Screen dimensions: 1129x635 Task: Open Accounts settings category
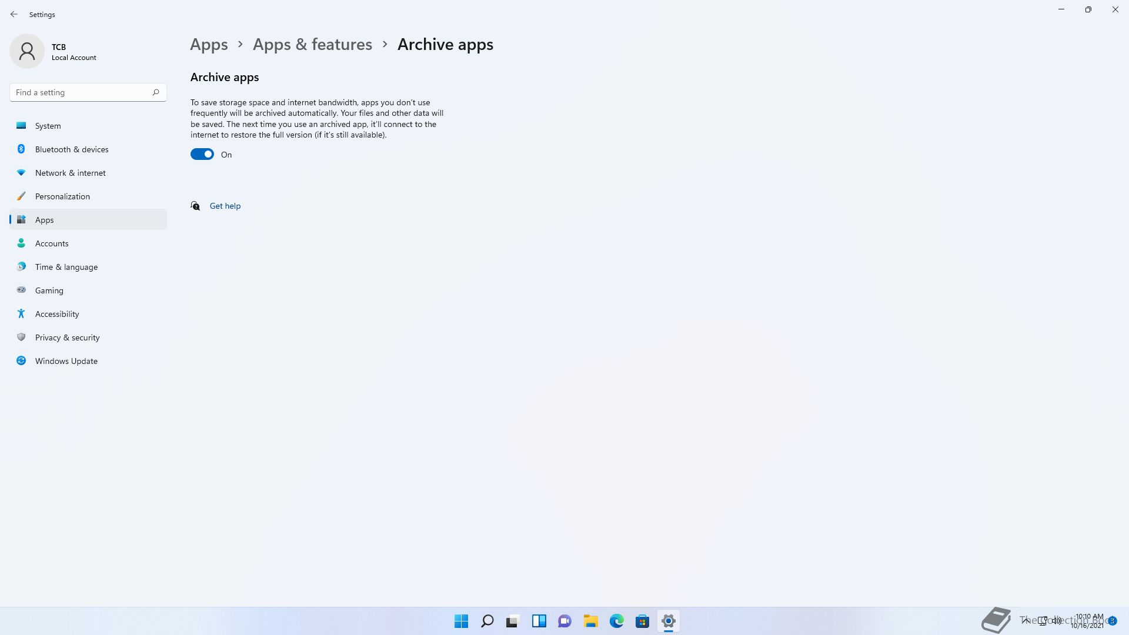52,243
